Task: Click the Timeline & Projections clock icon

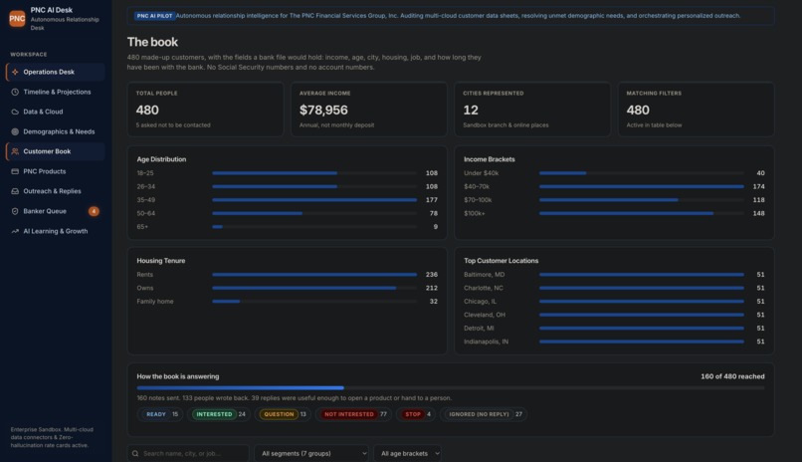Action: click(x=15, y=92)
